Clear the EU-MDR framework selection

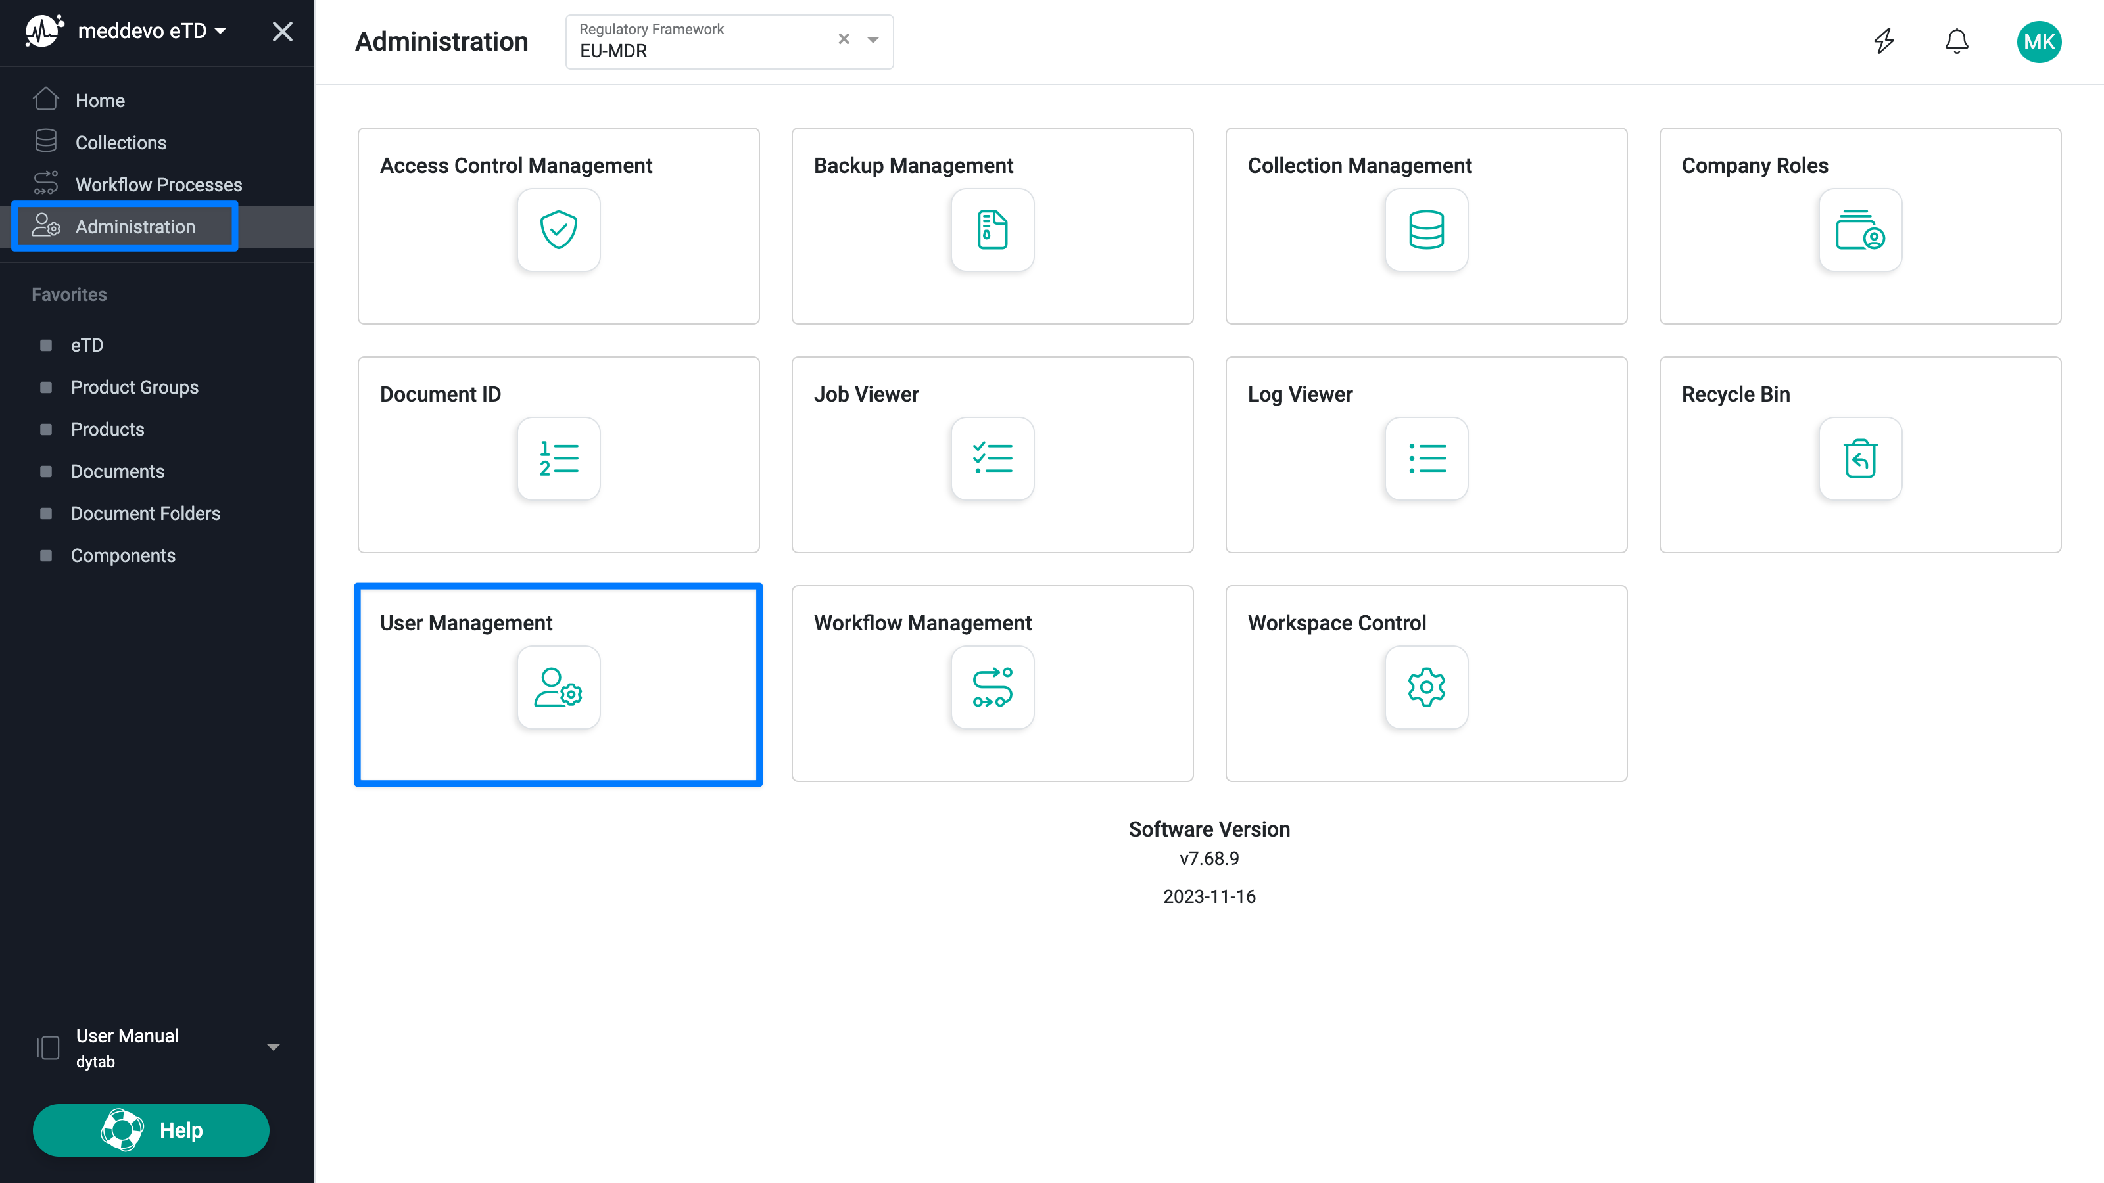(x=844, y=39)
